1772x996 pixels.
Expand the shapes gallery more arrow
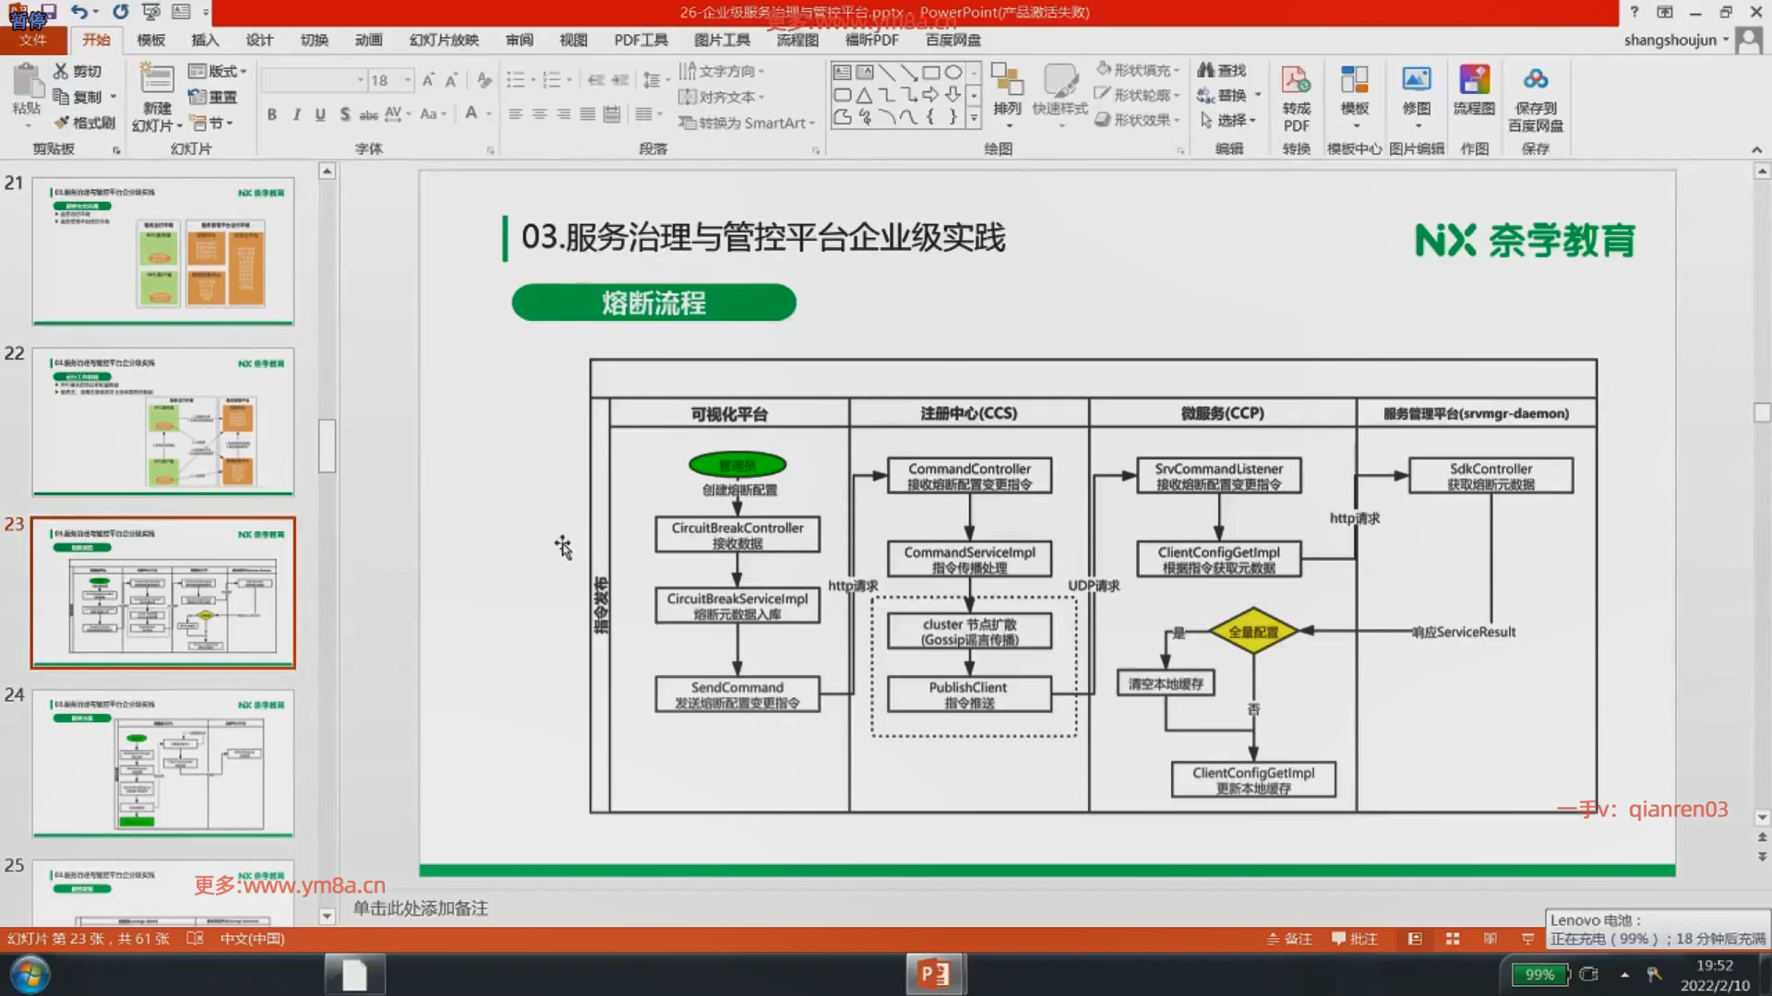click(974, 118)
